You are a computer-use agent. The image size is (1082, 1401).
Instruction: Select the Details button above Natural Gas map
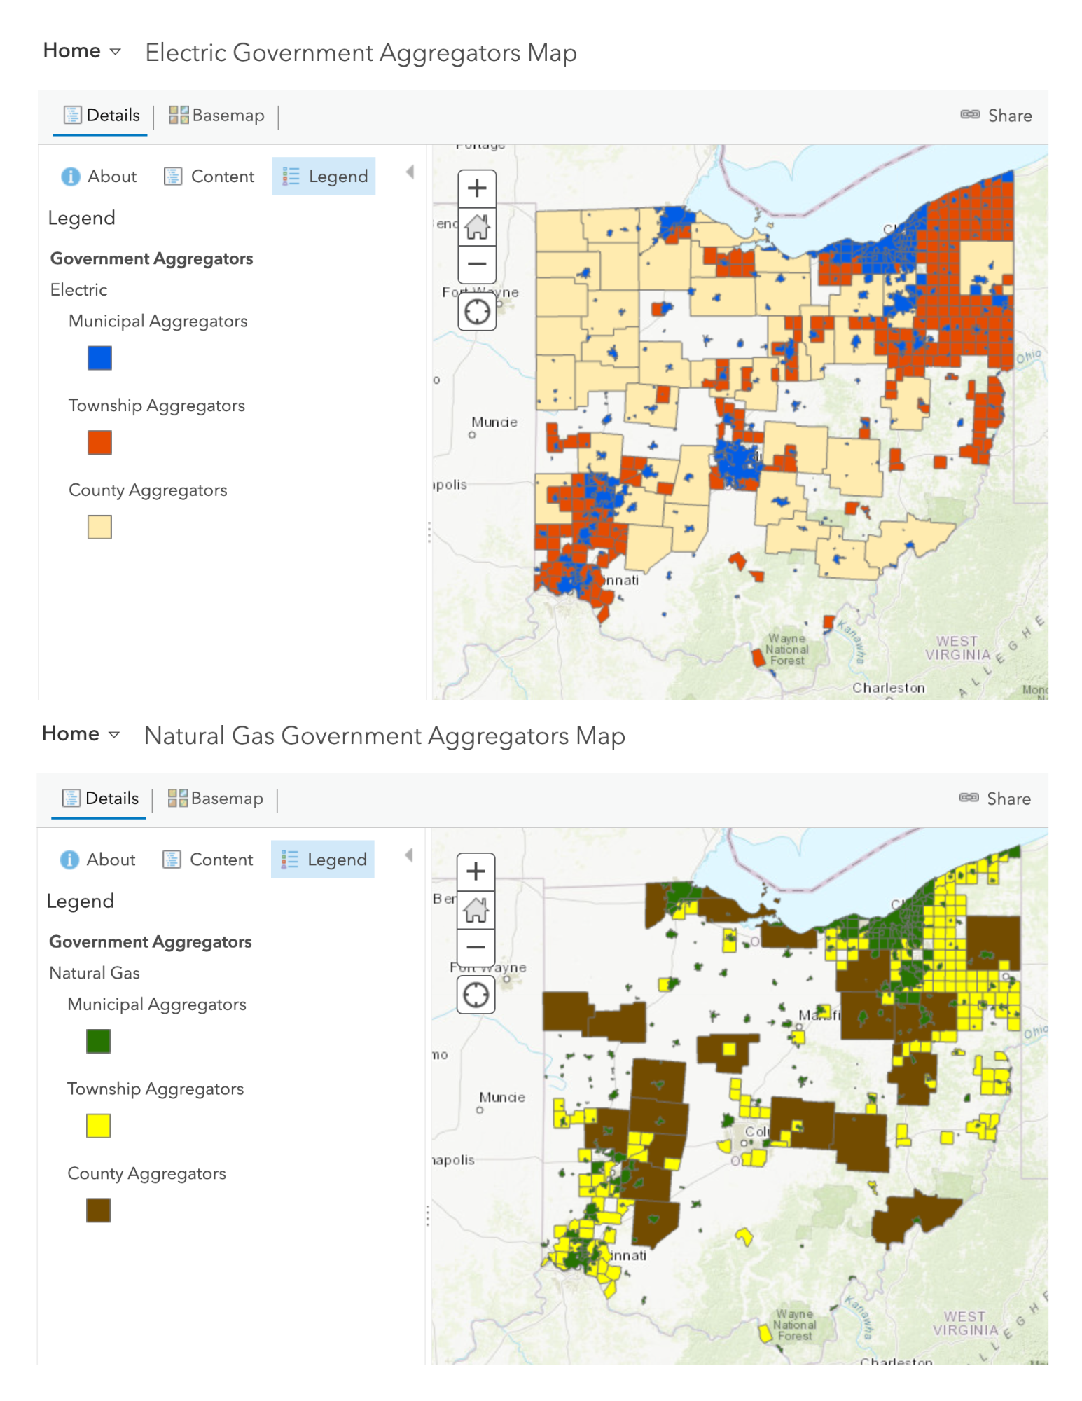coord(101,799)
